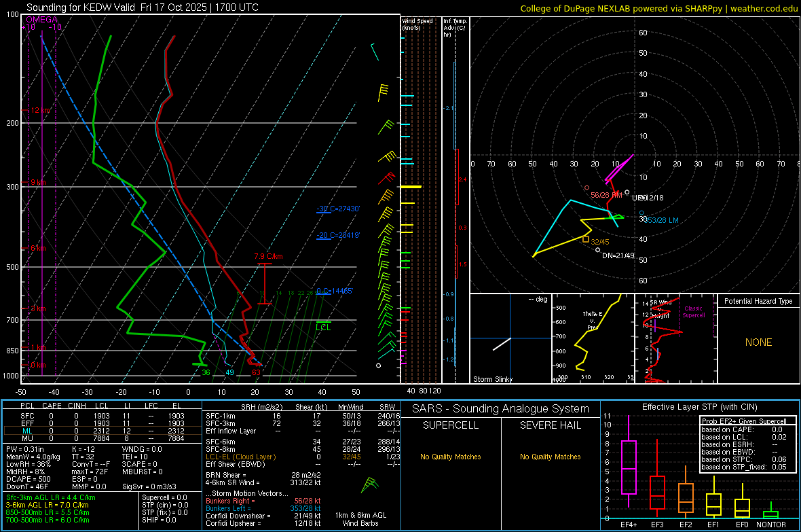Image resolution: width=801 pixels, height=532 pixels.
Task: Click the Corfidi Downshear = row
Action: [263, 516]
